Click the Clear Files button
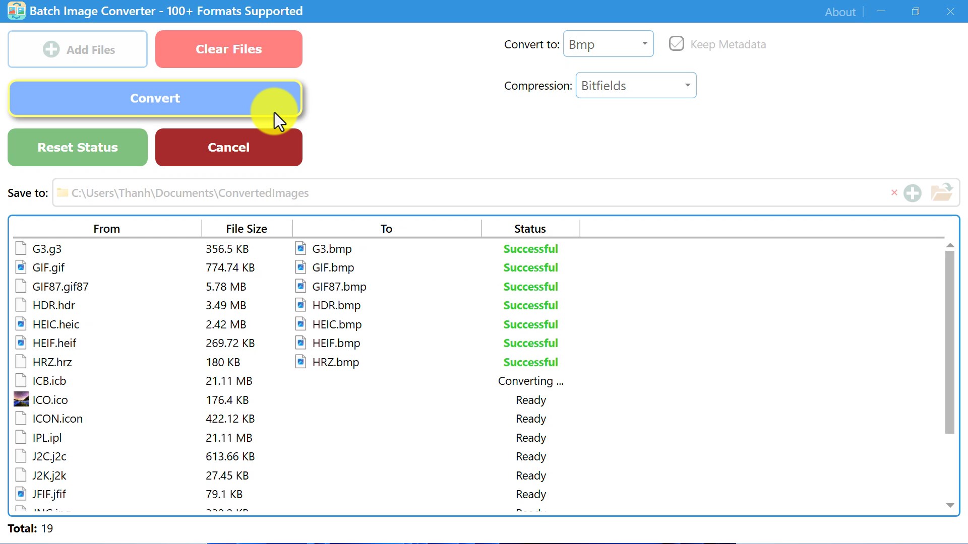 click(228, 49)
